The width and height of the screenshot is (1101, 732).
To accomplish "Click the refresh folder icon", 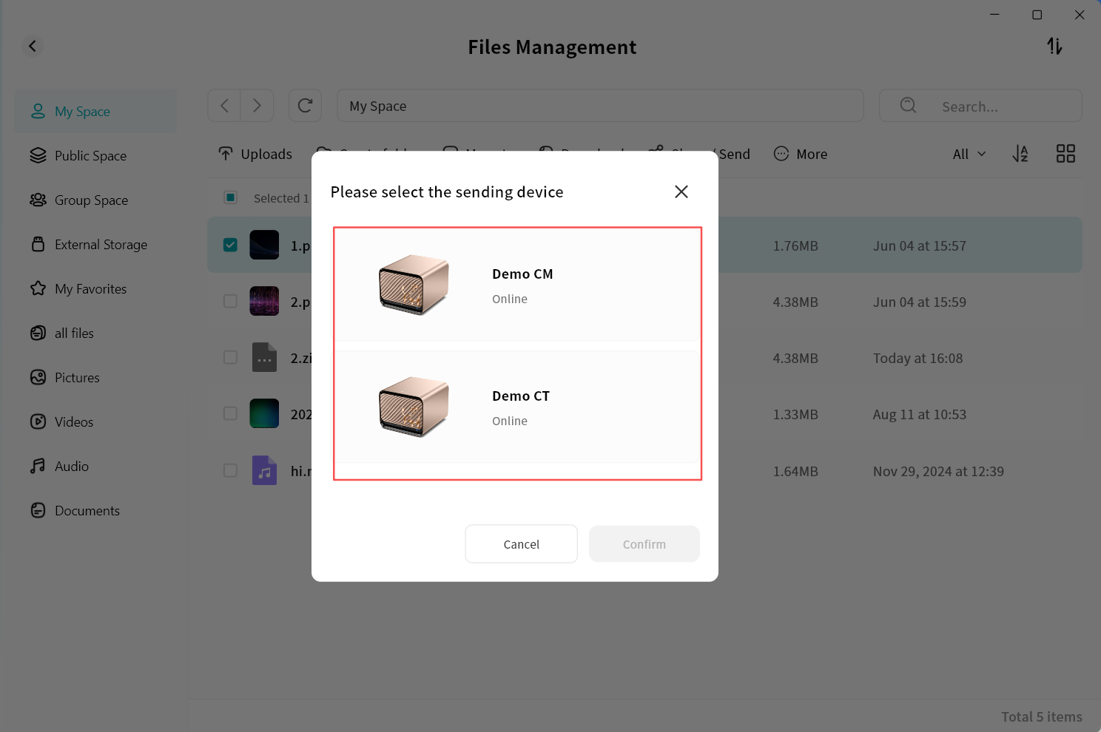I will pos(305,106).
